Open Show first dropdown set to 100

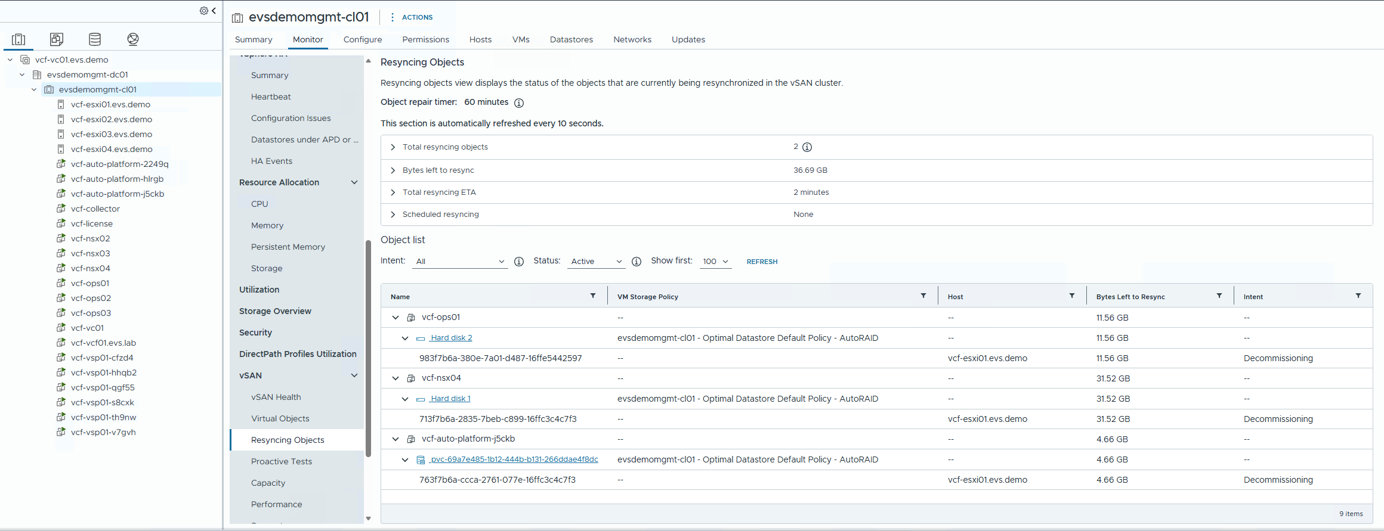coord(715,262)
